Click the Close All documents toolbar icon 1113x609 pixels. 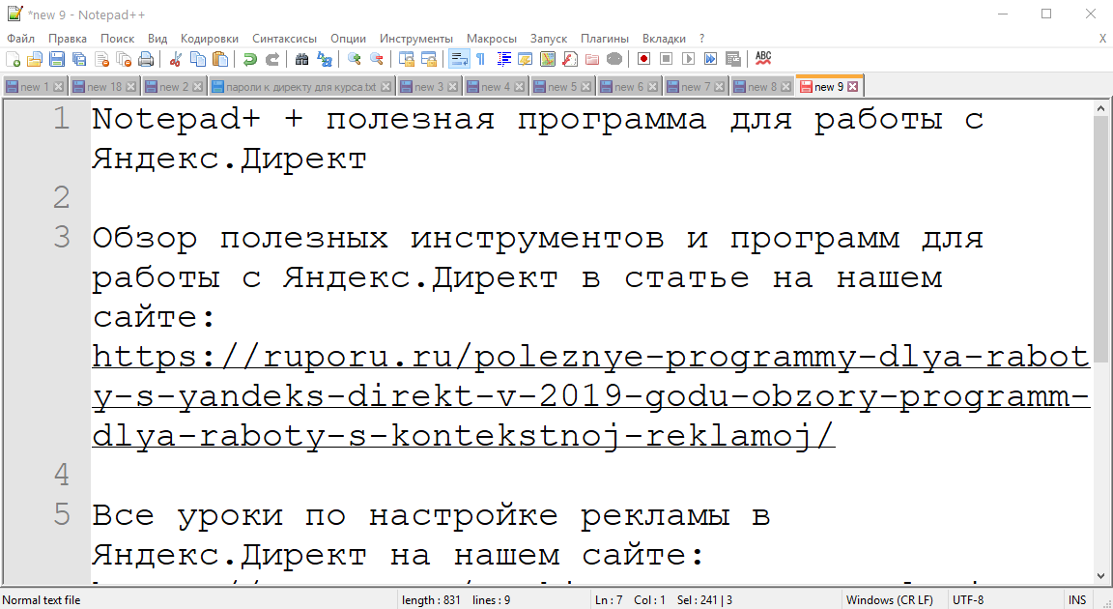[124, 59]
